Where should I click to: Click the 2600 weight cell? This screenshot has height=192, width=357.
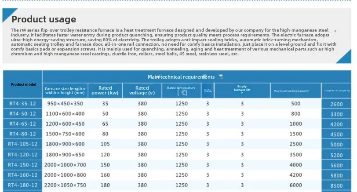coord(336,104)
